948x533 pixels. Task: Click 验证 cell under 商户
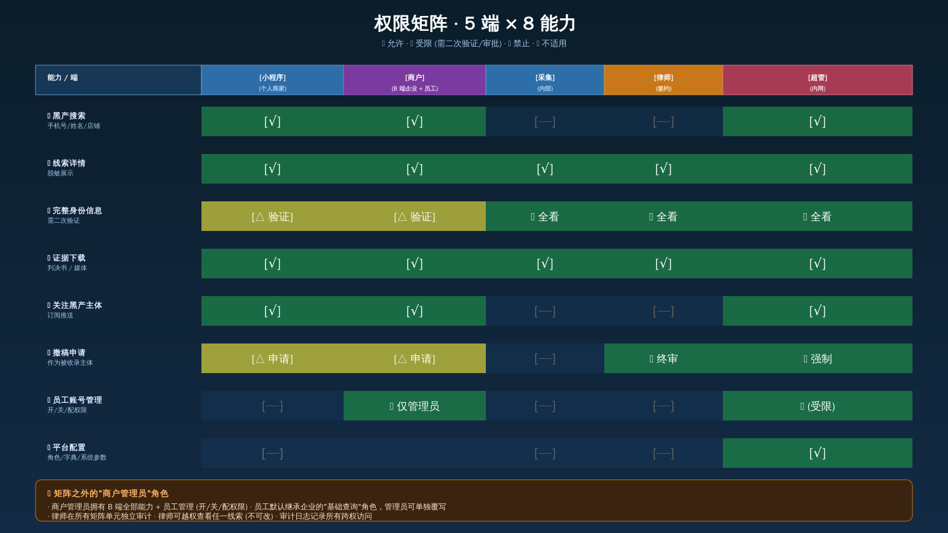coord(415,216)
